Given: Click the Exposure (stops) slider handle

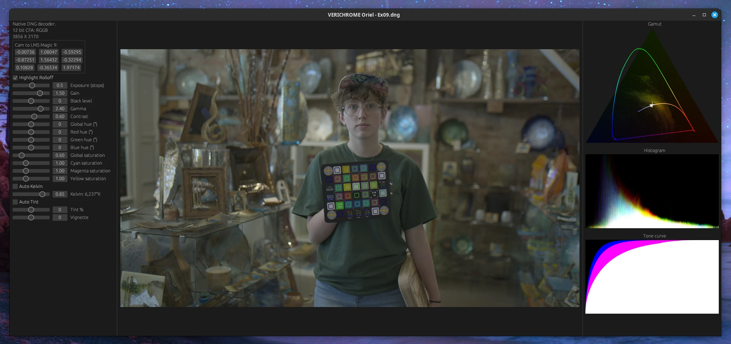Looking at the screenshot, I should click(32, 85).
